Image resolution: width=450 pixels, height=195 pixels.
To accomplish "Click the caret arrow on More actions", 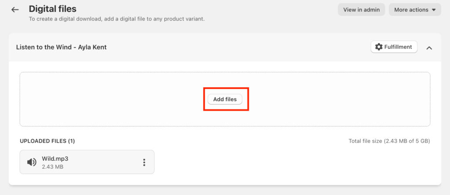I will coord(434,10).
